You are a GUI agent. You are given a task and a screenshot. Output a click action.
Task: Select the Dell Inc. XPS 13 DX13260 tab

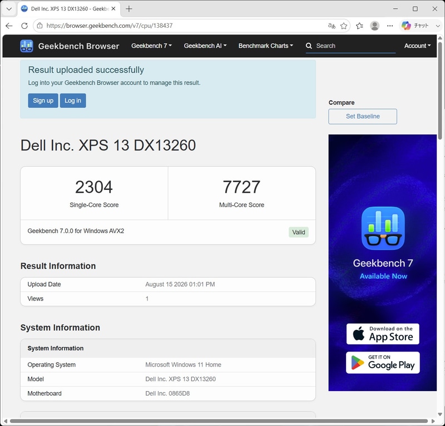tap(69, 9)
